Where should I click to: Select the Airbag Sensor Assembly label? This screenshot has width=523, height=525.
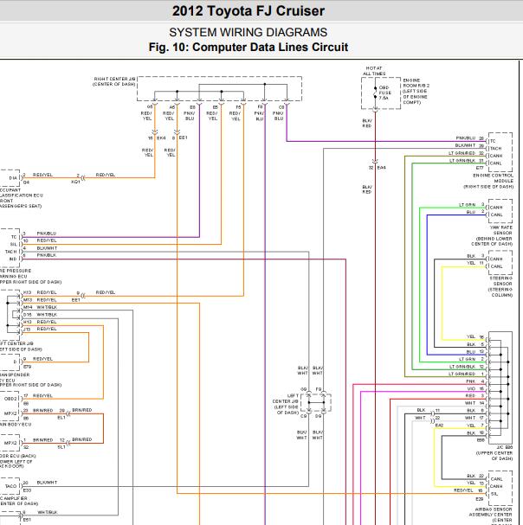tap(490, 511)
